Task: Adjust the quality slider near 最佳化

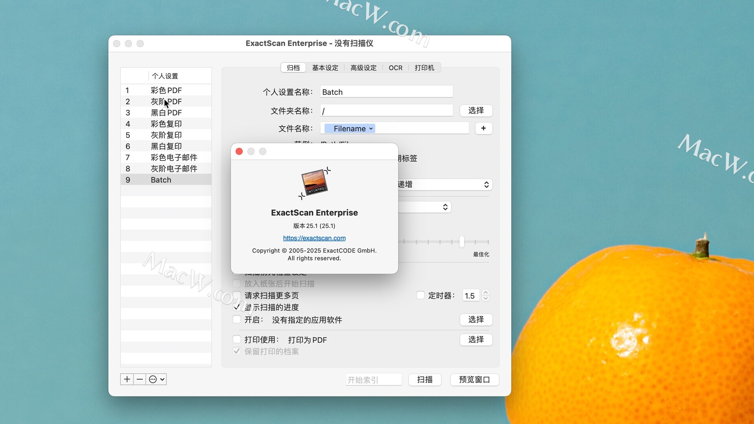Action: 462,241
